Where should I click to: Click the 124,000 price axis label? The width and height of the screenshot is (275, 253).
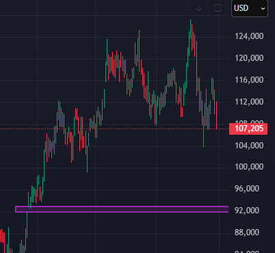249,36
